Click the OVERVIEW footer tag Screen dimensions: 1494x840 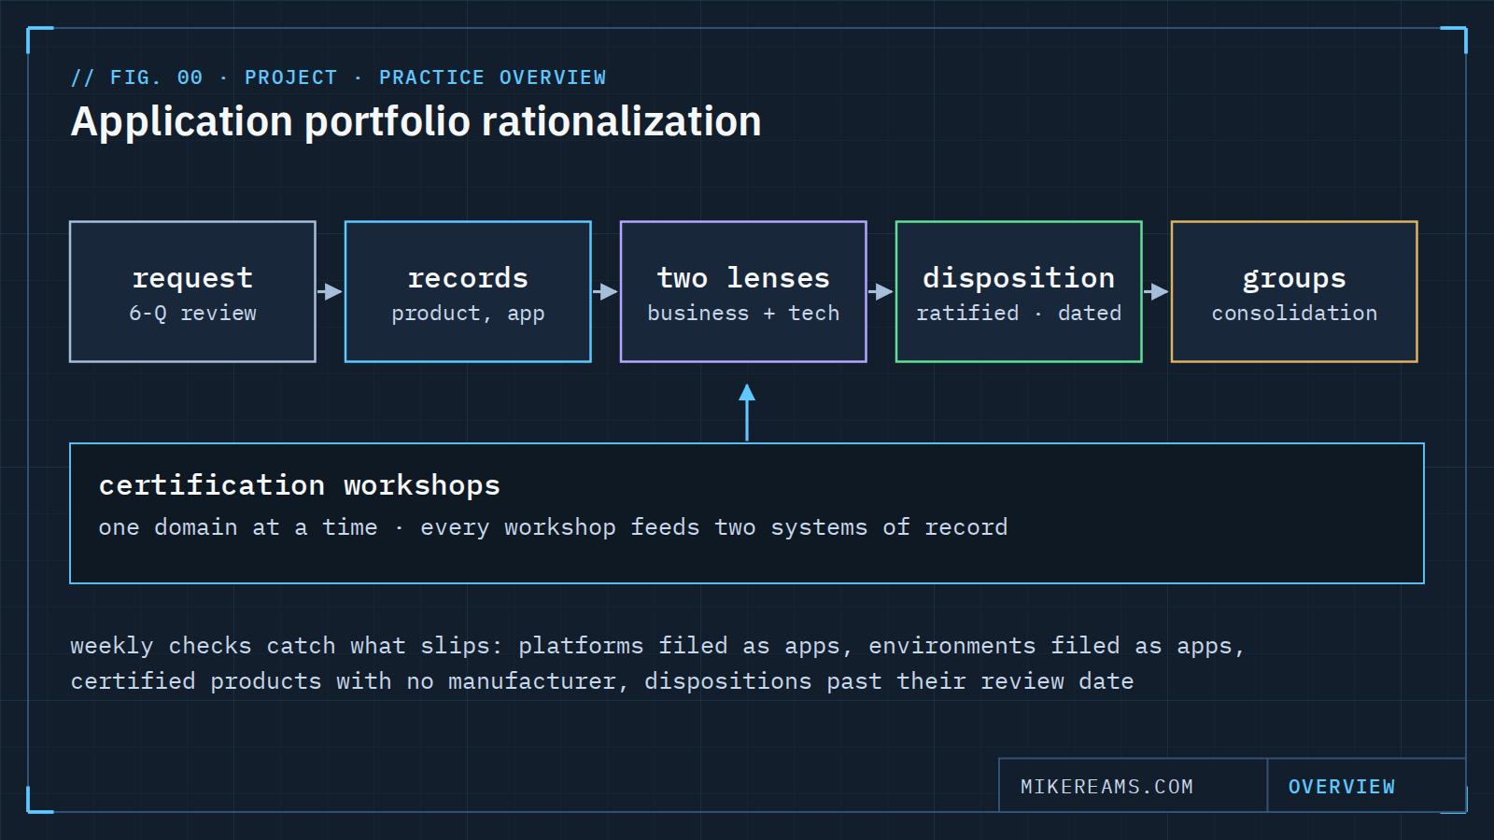1342,787
